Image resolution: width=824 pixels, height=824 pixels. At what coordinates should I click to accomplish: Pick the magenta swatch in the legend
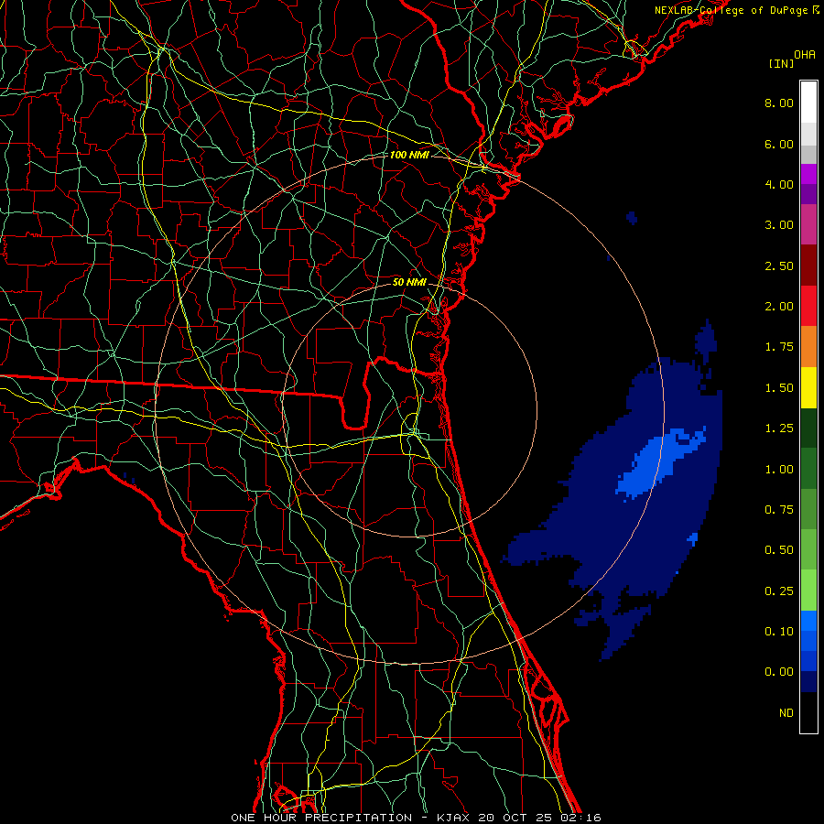tap(808, 174)
